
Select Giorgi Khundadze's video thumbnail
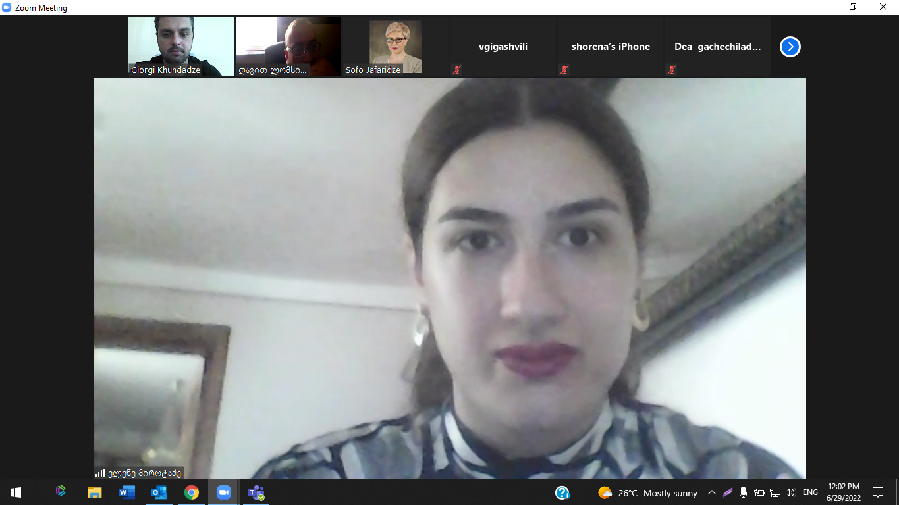[x=180, y=46]
